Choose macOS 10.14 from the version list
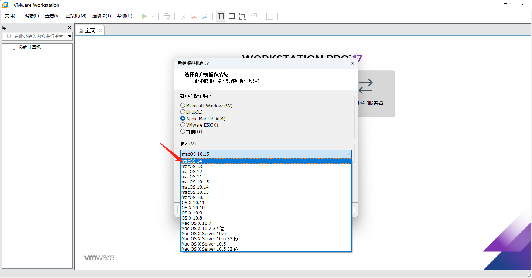The height and width of the screenshot is (278, 532). (266, 187)
